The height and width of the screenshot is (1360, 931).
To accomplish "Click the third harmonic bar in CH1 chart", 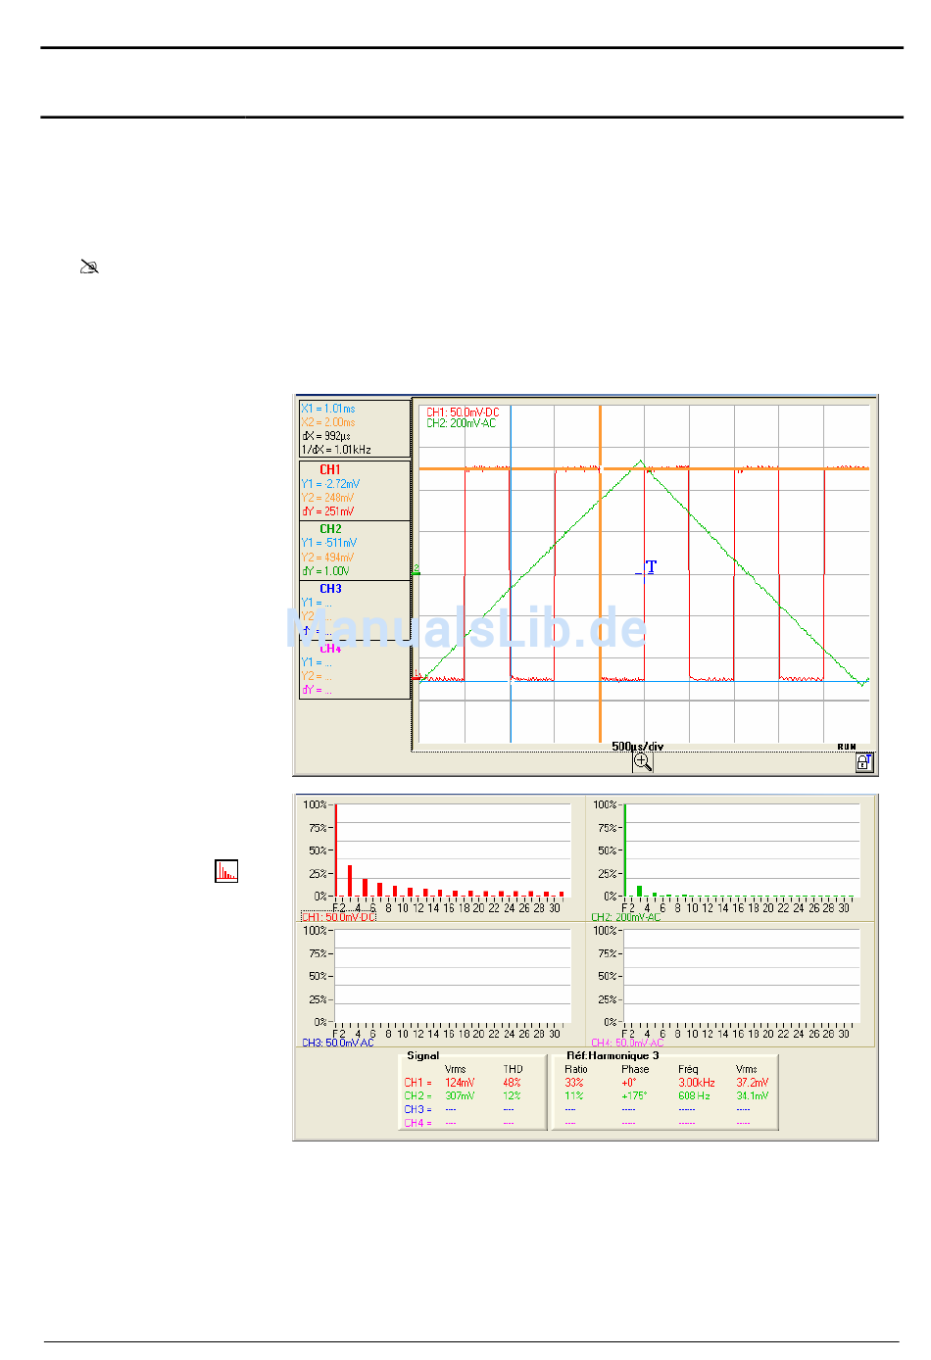I will click(350, 881).
